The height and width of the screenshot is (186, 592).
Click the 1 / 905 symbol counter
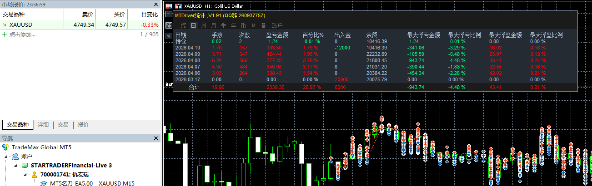[149, 34]
